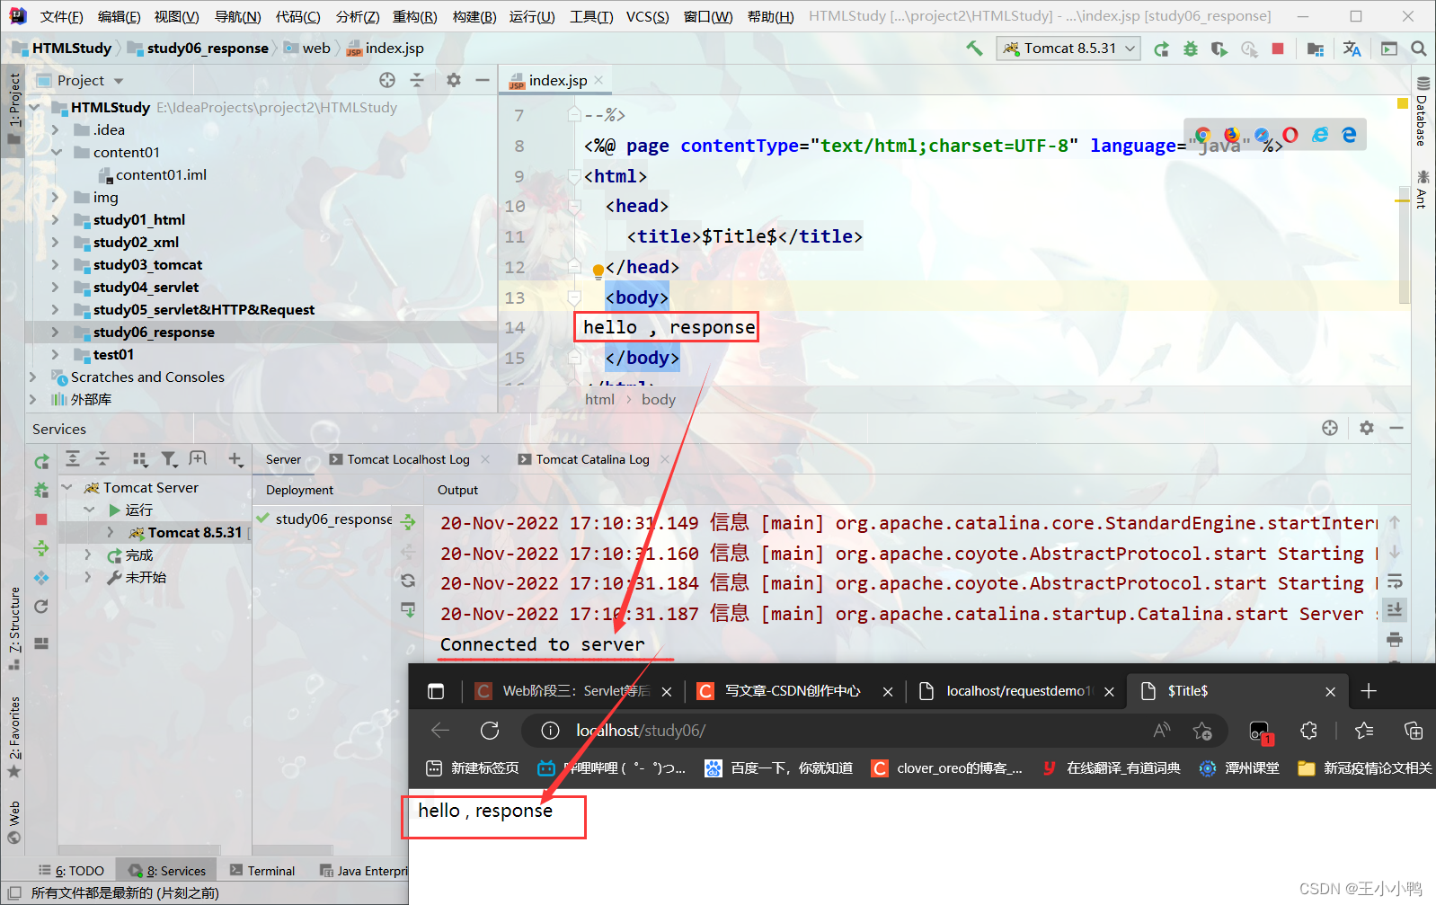Collapse the content01 folder
The height and width of the screenshot is (905, 1436).
[x=55, y=153]
